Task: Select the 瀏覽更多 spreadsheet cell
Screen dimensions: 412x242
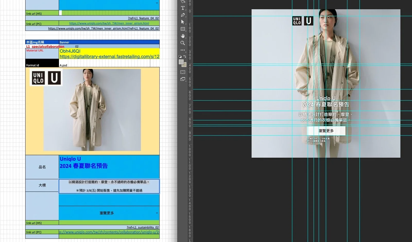Action: [x=109, y=213]
